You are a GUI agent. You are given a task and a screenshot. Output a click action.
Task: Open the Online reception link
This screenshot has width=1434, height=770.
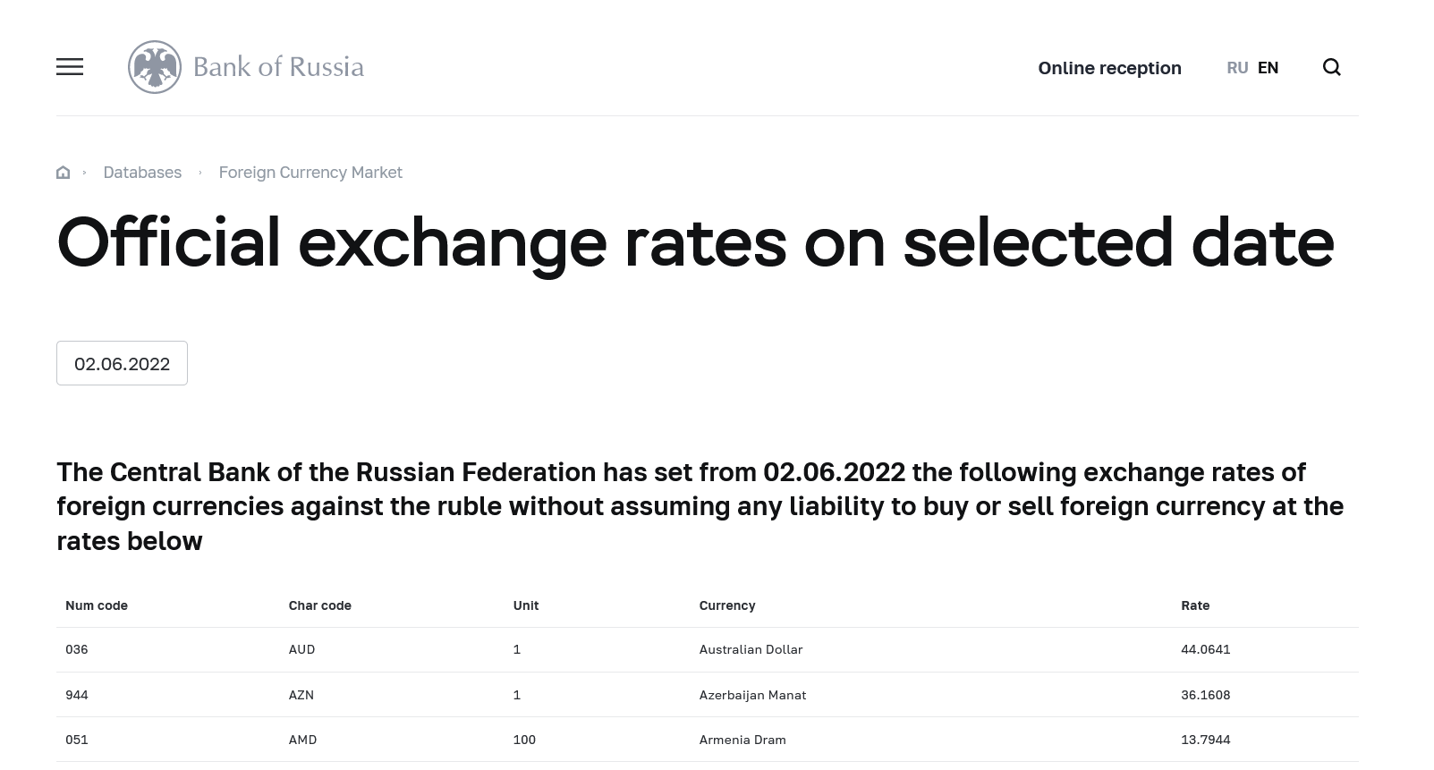coord(1109,68)
